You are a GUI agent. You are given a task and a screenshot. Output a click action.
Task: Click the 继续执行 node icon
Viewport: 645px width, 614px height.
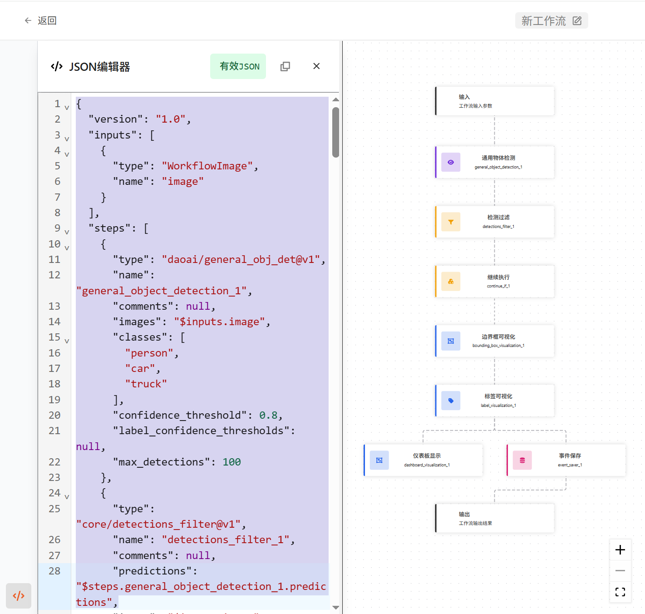(x=450, y=282)
